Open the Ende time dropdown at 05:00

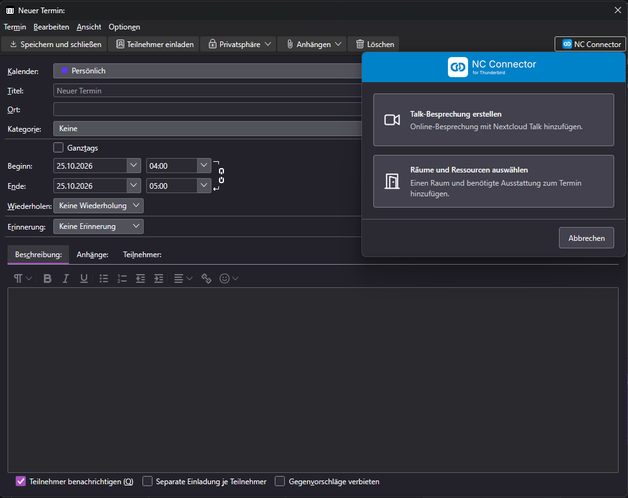pyautogui.click(x=204, y=186)
